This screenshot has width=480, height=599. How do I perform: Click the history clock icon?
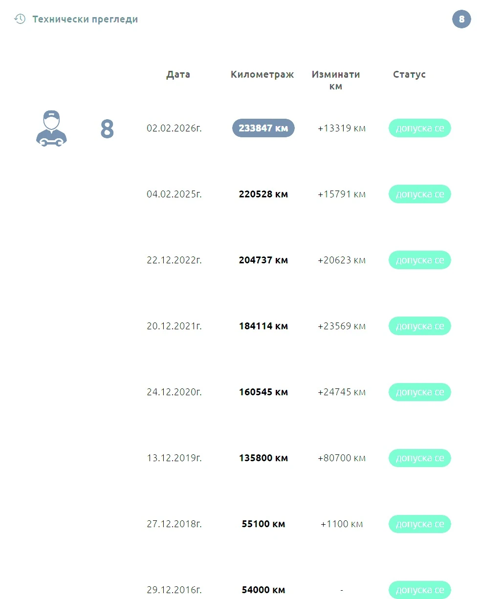(20, 19)
